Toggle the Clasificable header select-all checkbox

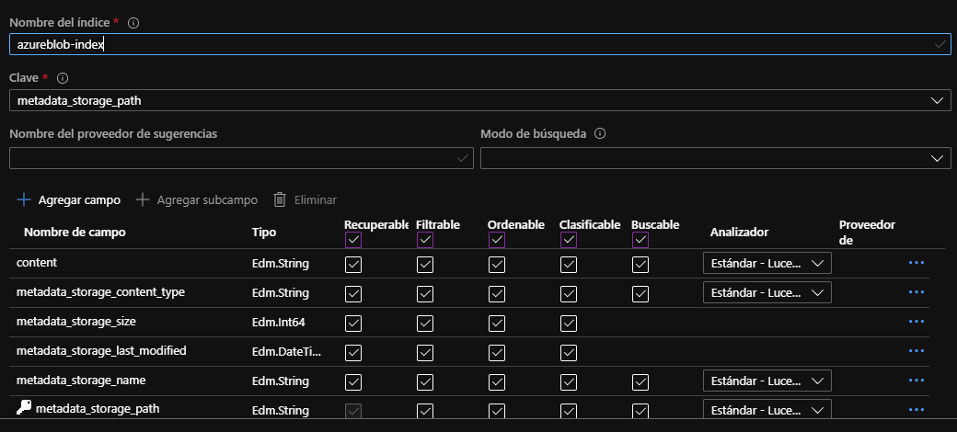(569, 240)
